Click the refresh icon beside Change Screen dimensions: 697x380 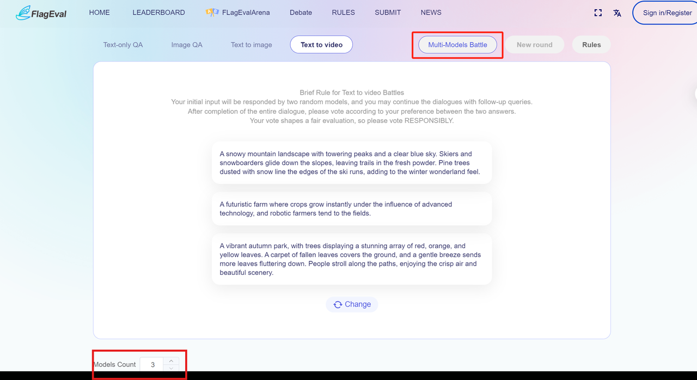point(338,304)
